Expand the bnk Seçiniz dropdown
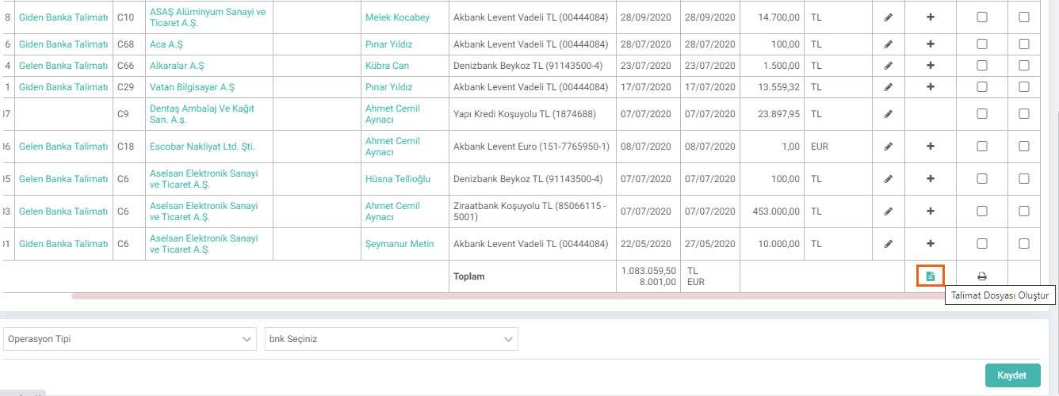 pyautogui.click(x=392, y=340)
